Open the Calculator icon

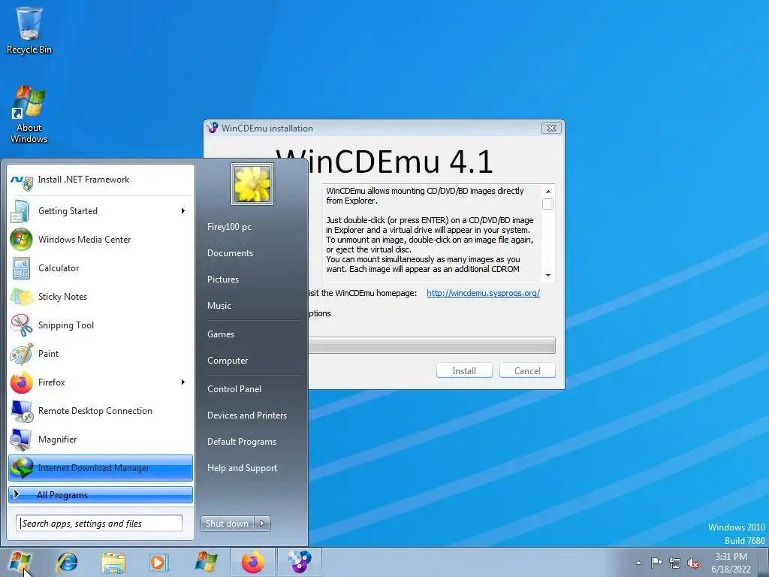(x=22, y=268)
